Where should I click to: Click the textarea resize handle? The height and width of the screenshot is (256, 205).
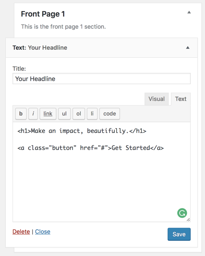point(188,220)
